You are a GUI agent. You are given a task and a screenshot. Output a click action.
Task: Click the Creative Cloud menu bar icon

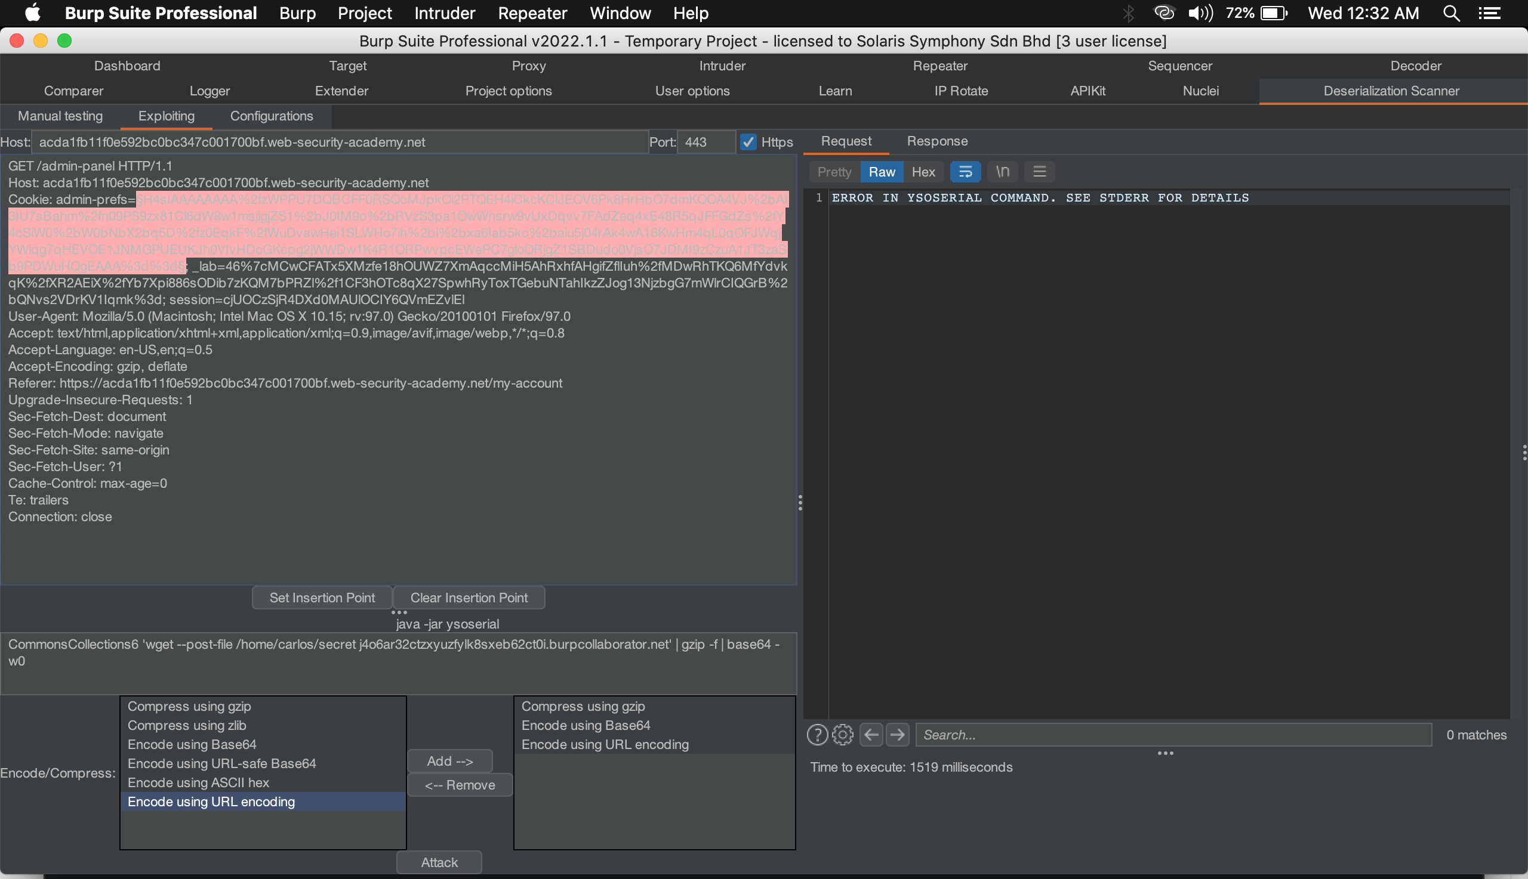point(1164,13)
